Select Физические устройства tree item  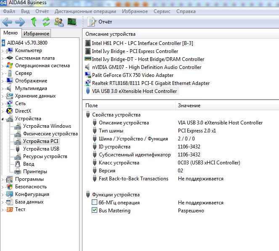(50, 134)
